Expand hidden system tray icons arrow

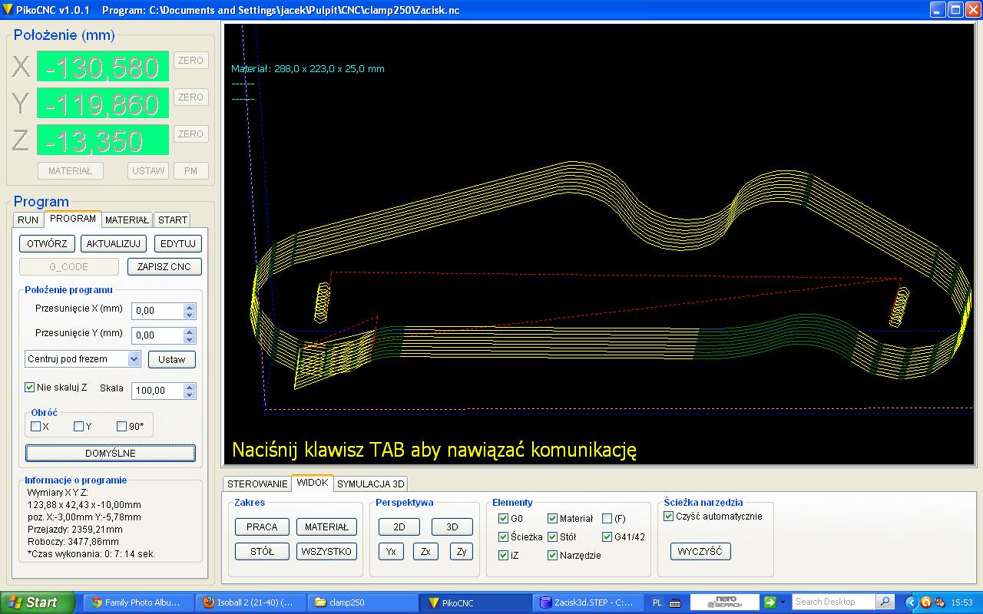pyautogui.click(x=912, y=602)
